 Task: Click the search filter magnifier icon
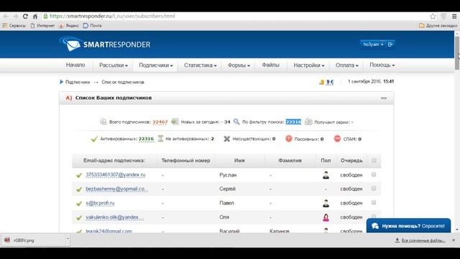tap(236, 122)
